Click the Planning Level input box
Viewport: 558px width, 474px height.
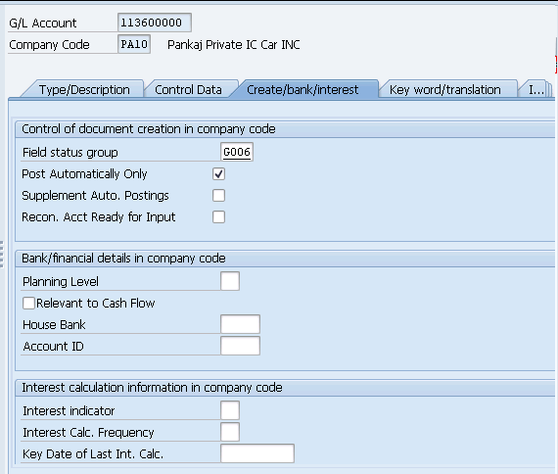click(x=230, y=281)
